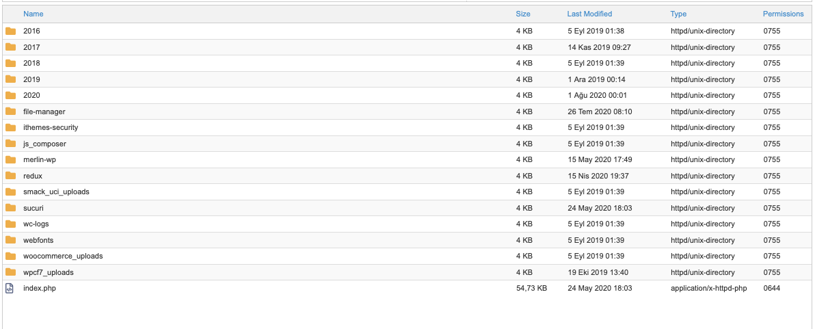Sort by the Size column header

tap(523, 14)
